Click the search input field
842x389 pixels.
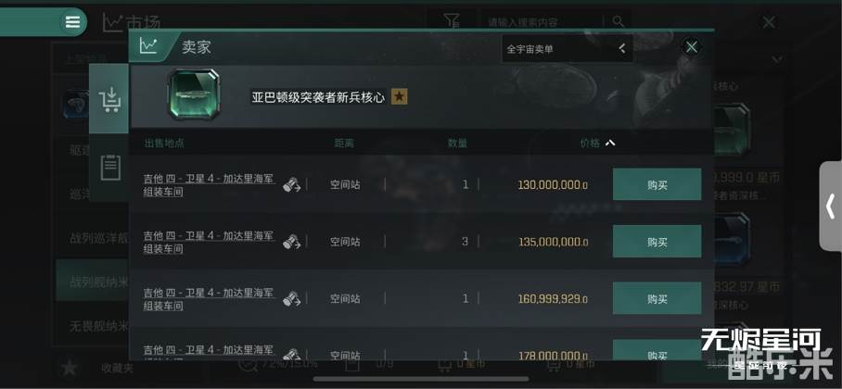[542, 22]
